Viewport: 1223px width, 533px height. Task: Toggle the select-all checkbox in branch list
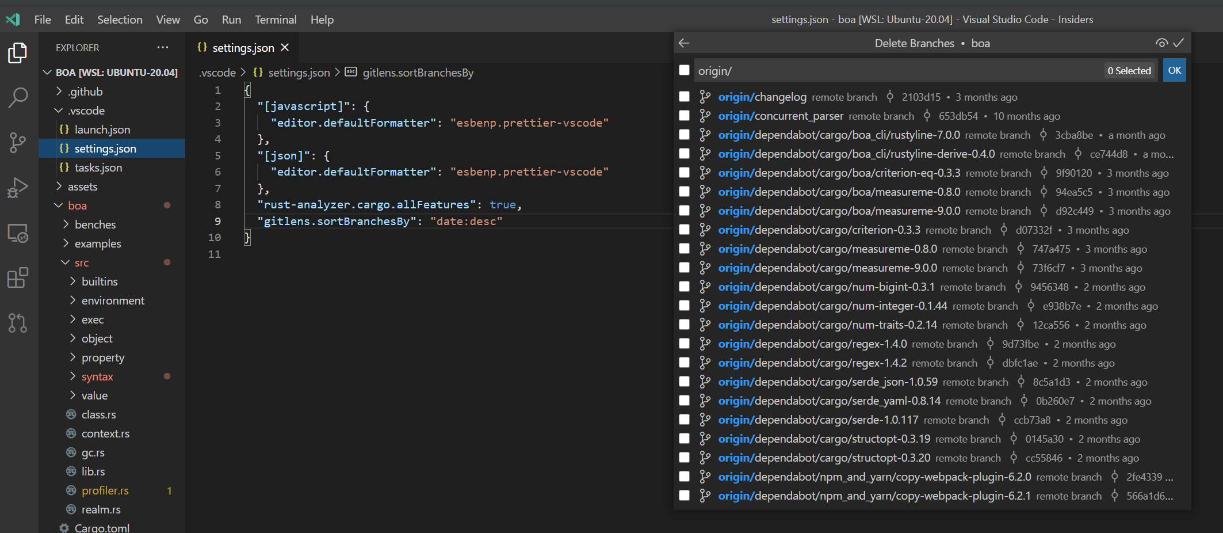tap(684, 70)
